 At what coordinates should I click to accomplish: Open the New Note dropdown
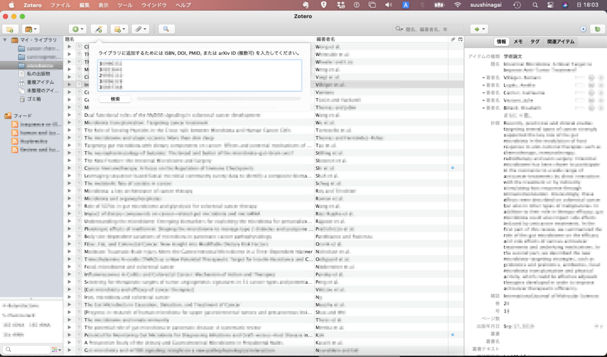pos(119,29)
